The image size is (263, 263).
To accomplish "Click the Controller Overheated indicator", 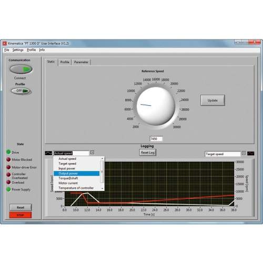I will click(8, 175).
